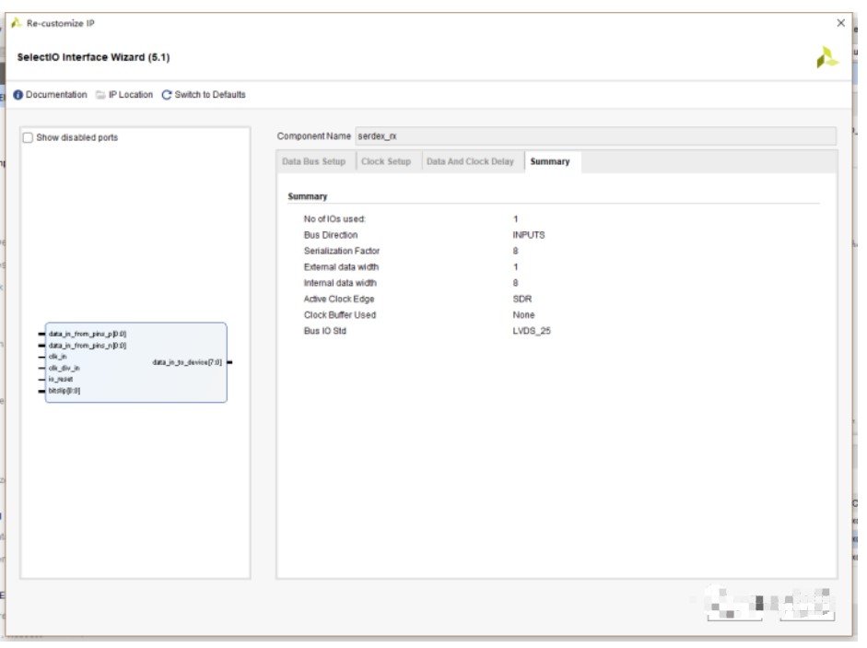Select the clk_div_in port
The image size is (867, 648).
tap(64, 369)
